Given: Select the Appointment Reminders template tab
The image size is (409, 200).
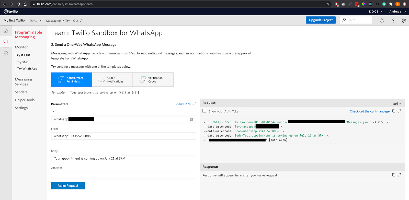Looking at the screenshot, I should [x=72, y=79].
